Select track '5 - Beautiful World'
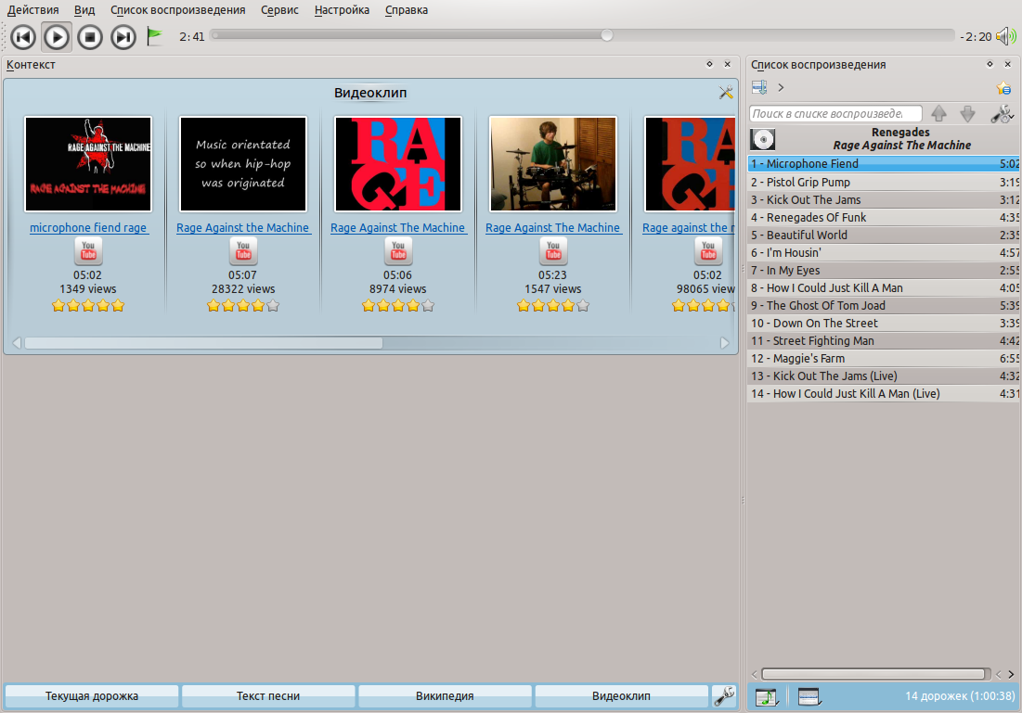 (884, 236)
